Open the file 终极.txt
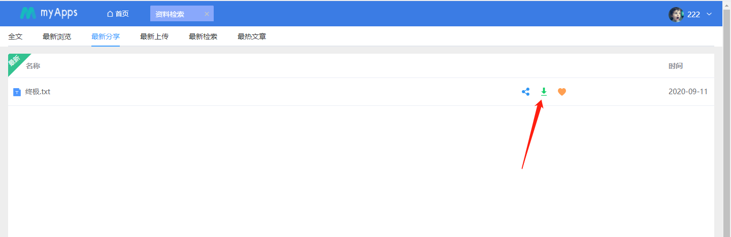Image resolution: width=731 pixels, height=237 pixels. pyautogui.click(x=38, y=92)
